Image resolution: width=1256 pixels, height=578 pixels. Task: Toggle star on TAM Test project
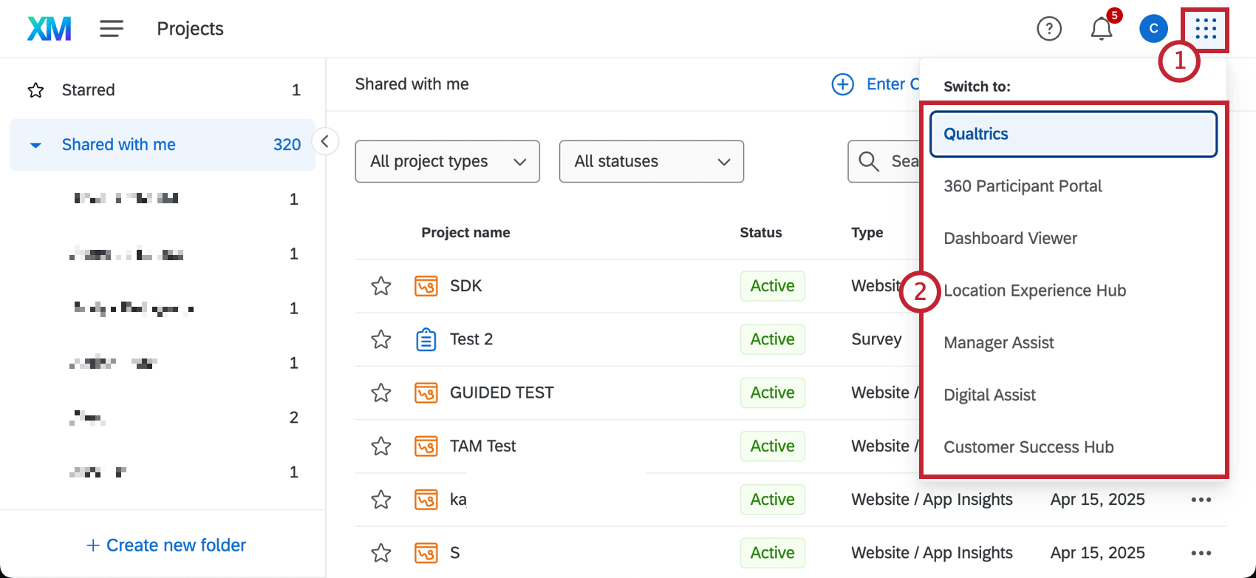[381, 446]
